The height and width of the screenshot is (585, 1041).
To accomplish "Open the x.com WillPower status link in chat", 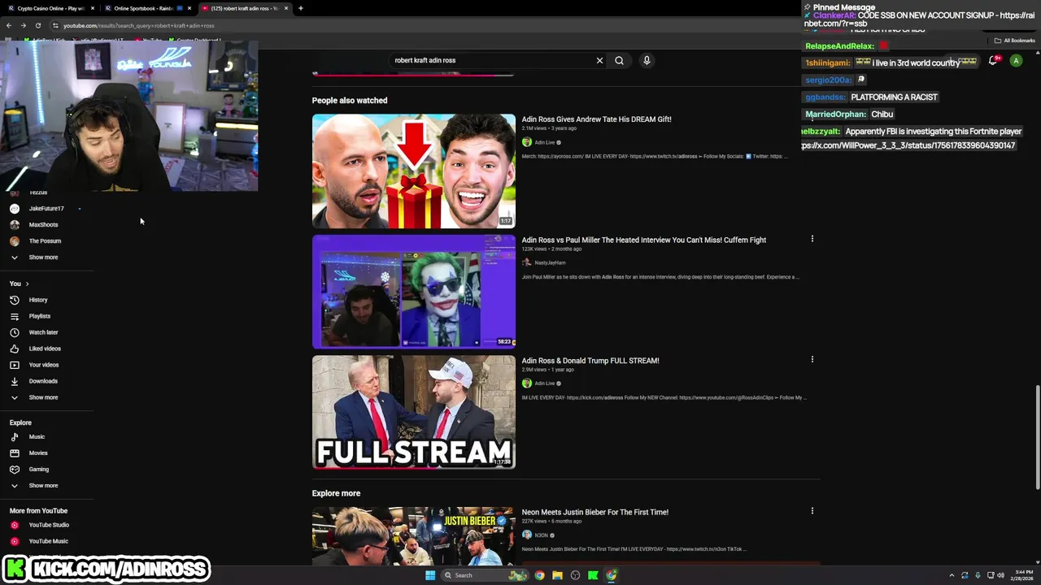I will pyautogui.click(x=908, y=145).
